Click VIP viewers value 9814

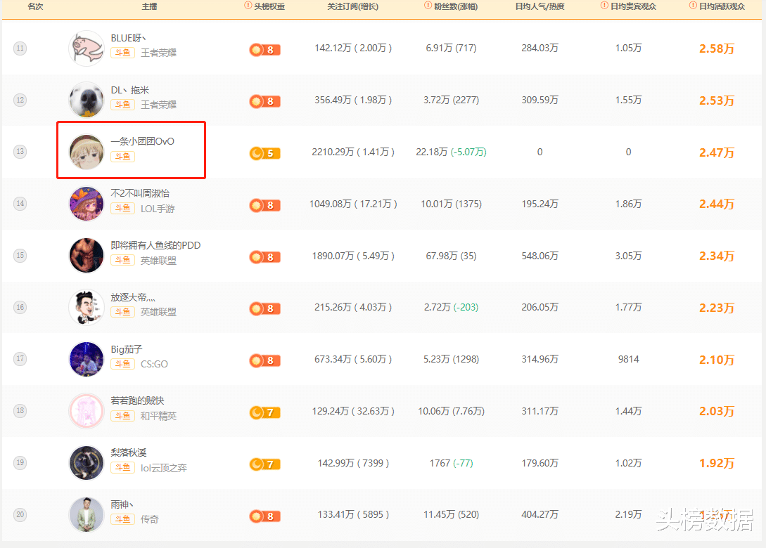(628, 359)
